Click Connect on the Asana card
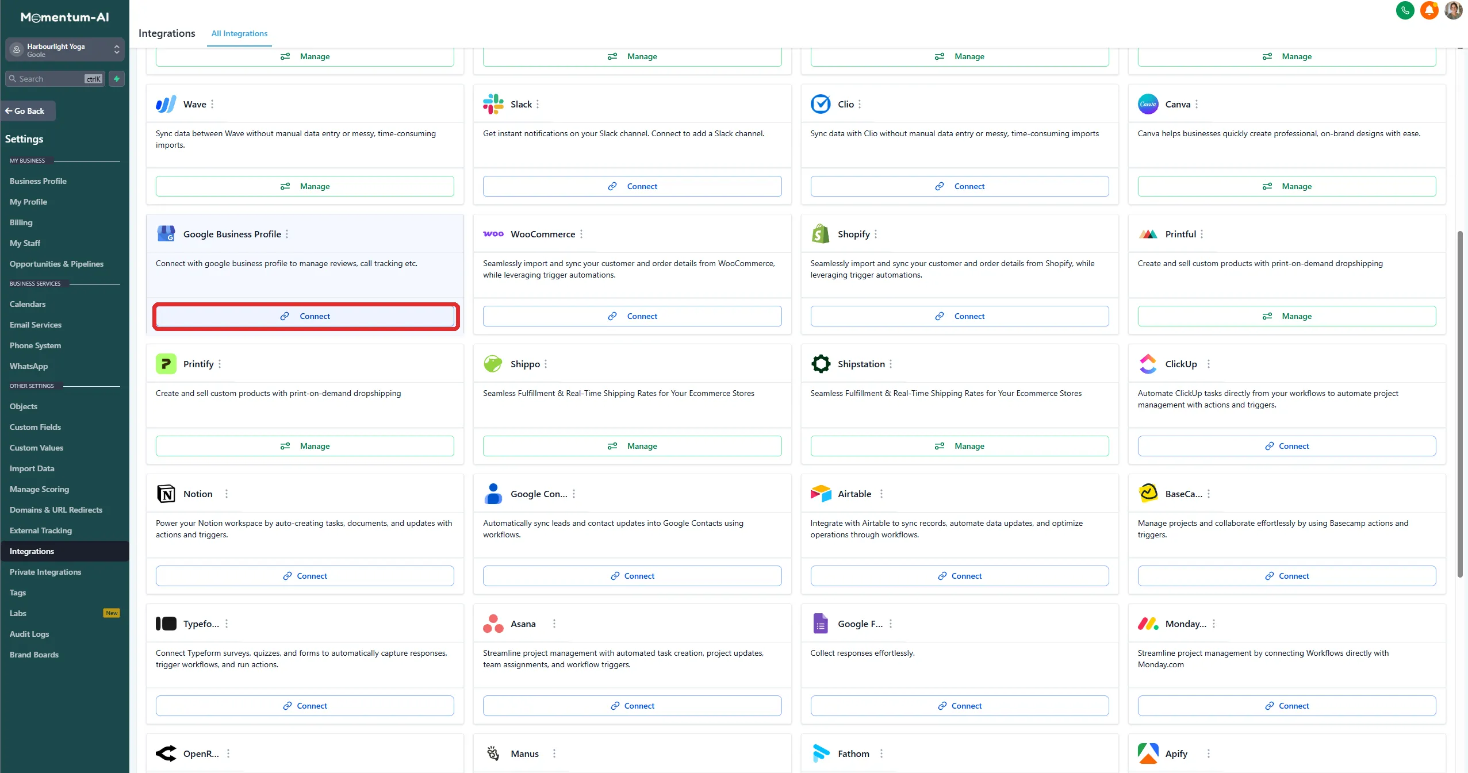Viewport: 1468px width, 773px height. coord(632,706)
